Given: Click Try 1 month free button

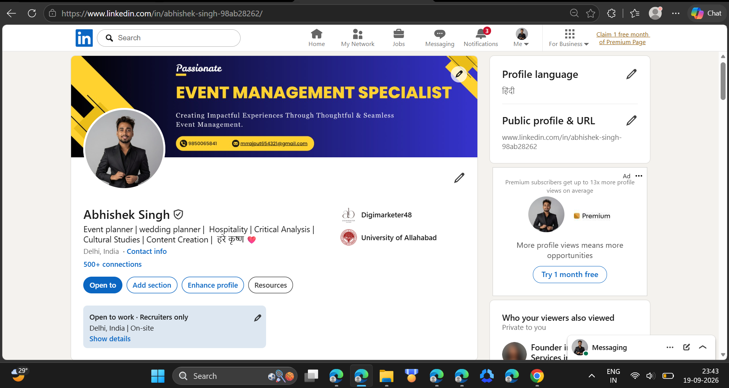Looking at the screenshot, I should pyautogui.click(x=569, y=274).
